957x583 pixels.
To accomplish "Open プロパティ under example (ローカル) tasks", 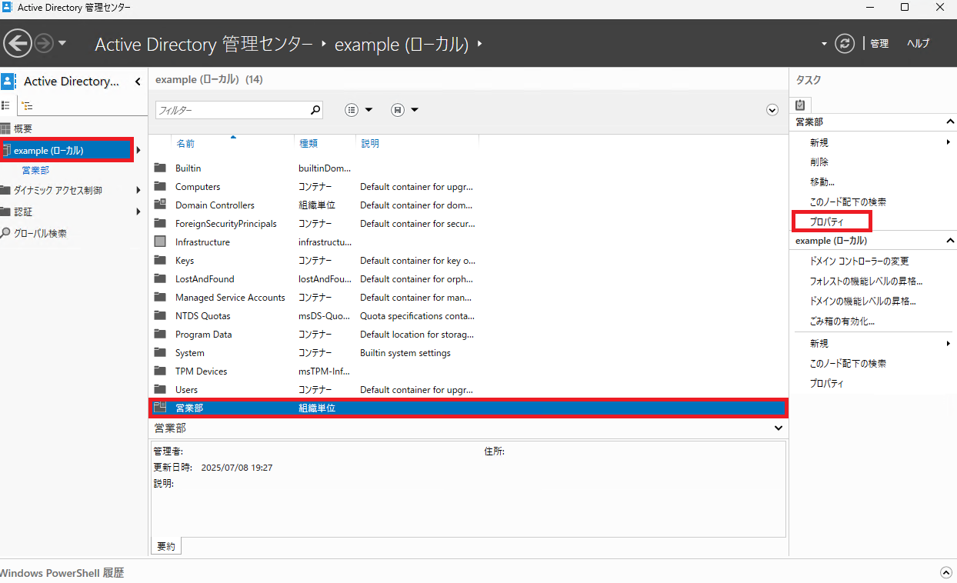I will pyautogui.click(x=827, y=383).
